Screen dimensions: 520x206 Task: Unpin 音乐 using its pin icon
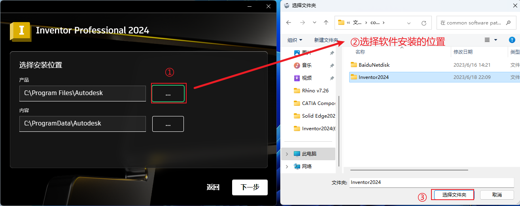(x=332, y=65)
